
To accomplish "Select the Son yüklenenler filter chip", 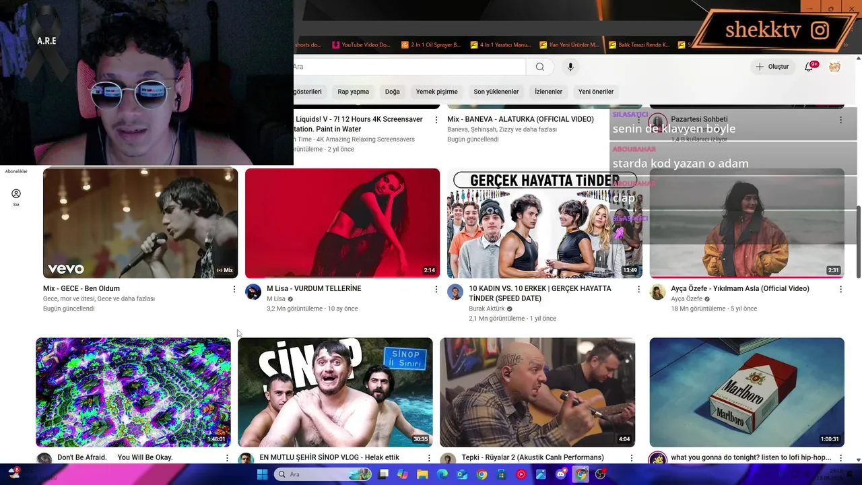I will pyautogui.click(x=496, y=92).
